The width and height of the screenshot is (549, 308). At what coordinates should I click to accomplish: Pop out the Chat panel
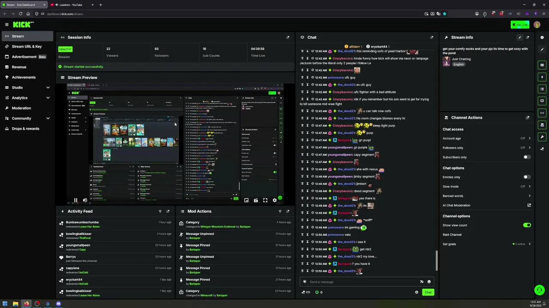(431, 37)
